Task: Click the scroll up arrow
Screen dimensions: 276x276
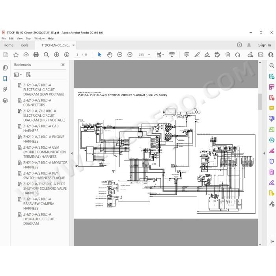Action: 260,62
